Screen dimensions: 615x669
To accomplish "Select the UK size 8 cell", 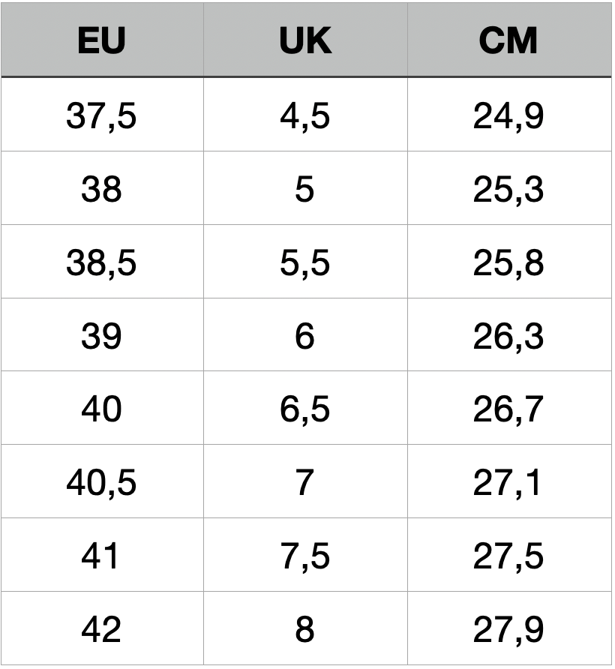I will point(304,629).
